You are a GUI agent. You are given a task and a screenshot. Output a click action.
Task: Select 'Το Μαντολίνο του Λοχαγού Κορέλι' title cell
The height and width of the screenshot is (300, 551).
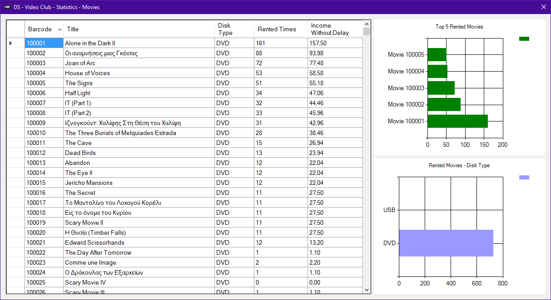(139, 203)
